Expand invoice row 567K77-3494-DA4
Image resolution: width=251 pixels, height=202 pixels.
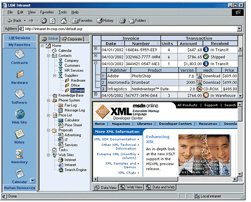coord(95,94)
